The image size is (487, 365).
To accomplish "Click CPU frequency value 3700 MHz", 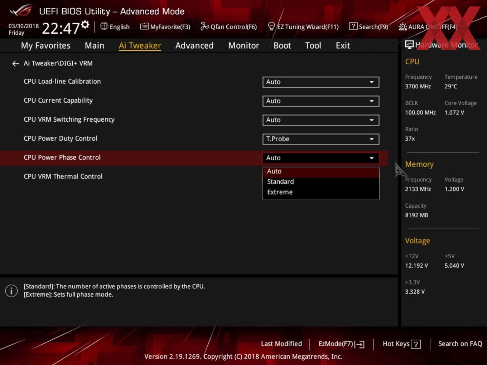I will point(418,86).
